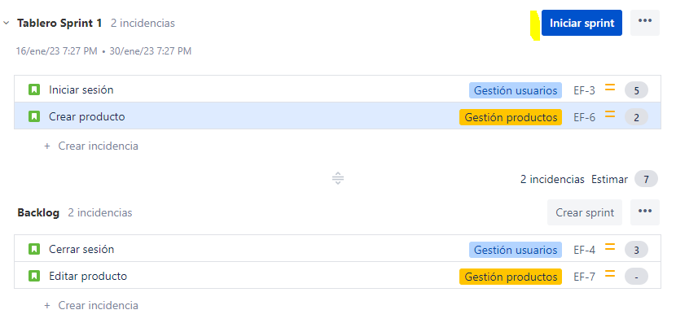Viewport: 676px width, 323px height.
Task: Click the medium priority icon for EF-7
Action: point(609,273)
